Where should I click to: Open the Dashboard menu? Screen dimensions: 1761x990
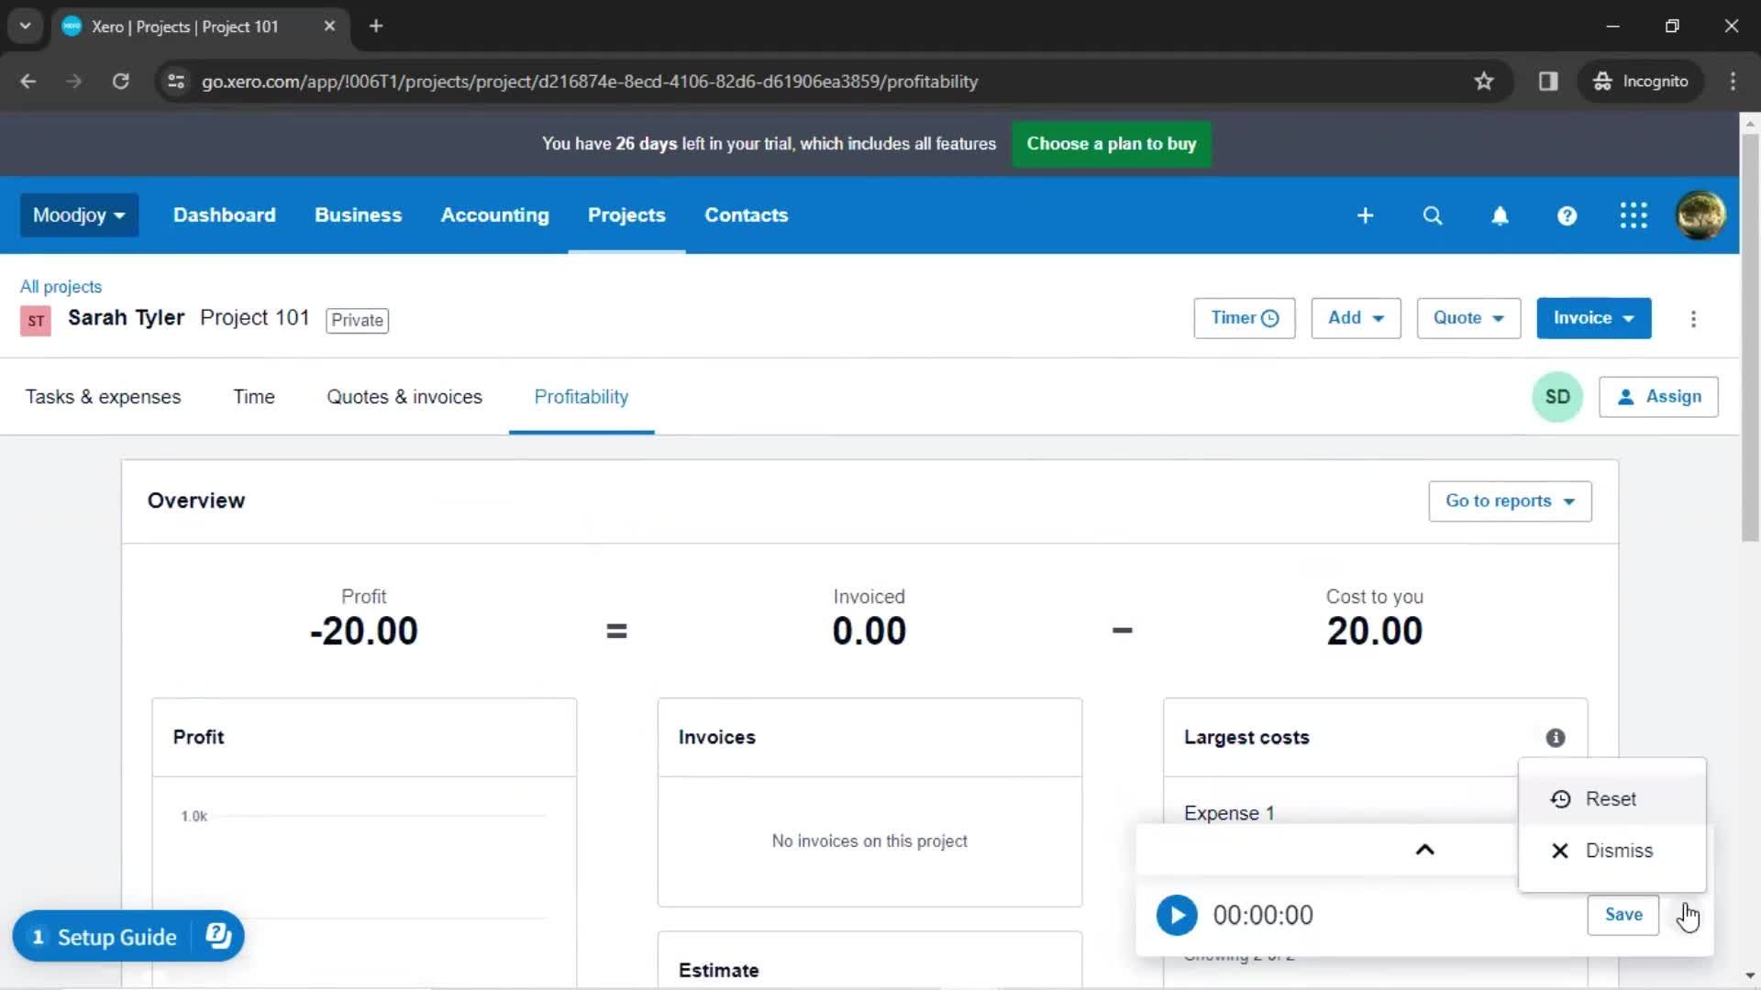(224, 215)
